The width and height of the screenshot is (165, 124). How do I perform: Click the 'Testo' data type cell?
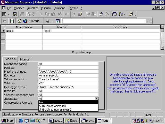pos(62,31)
